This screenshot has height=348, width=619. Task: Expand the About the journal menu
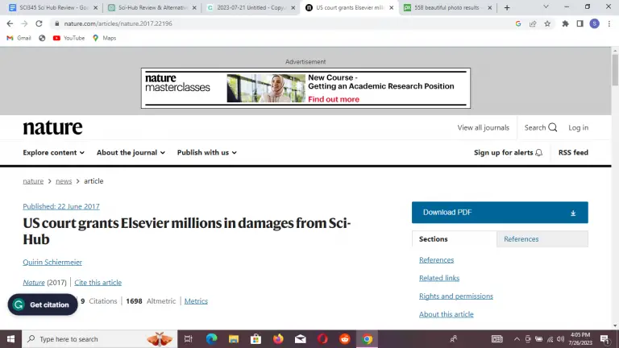[x=131, y=152]
